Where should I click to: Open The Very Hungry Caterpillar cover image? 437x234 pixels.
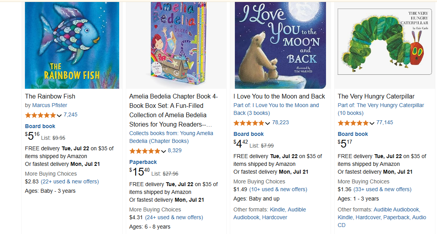point(385,42)
